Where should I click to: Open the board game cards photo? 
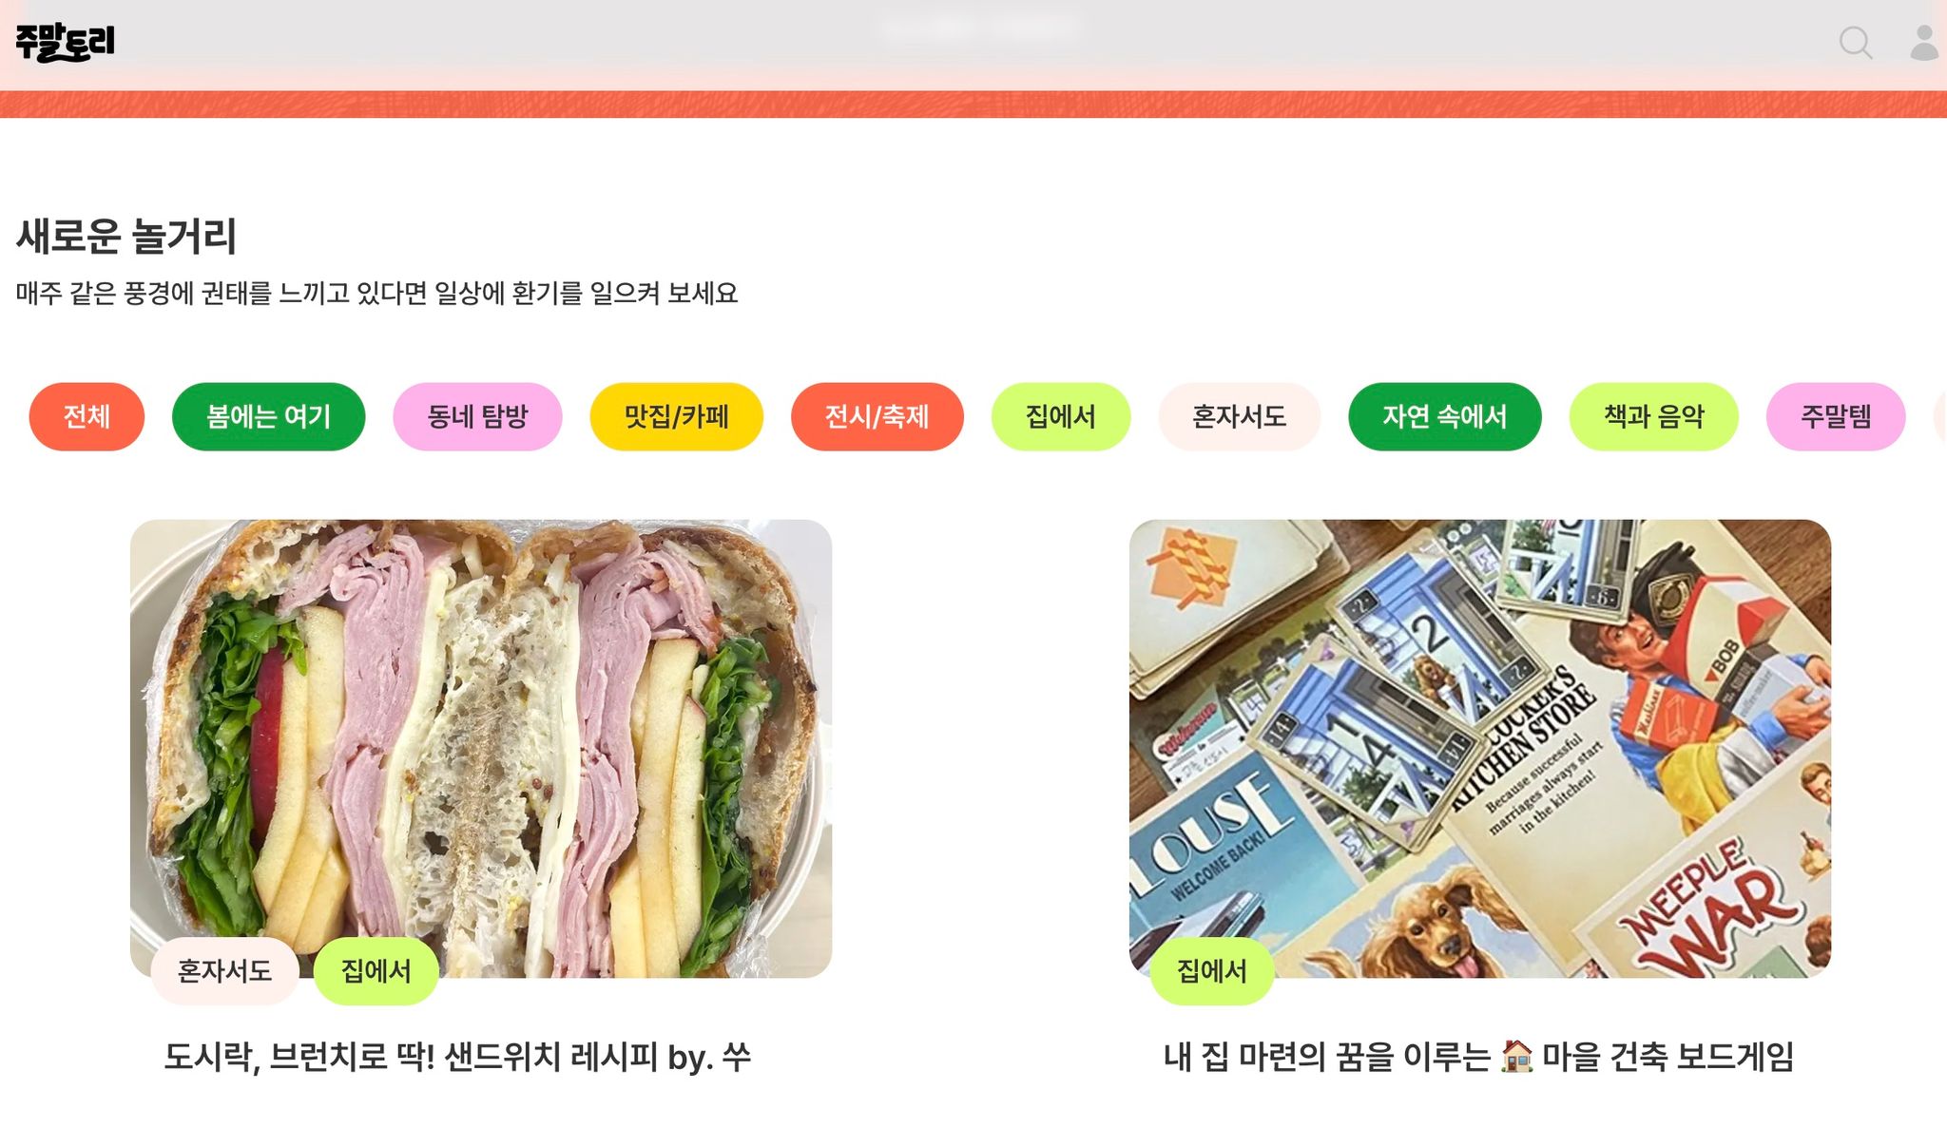tap(1480, 748)
